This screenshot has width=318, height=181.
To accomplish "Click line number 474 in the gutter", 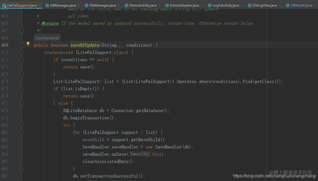I will 5,81.
